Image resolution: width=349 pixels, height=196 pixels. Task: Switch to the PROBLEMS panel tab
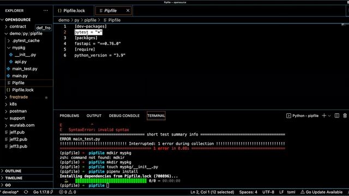coord(69,116)
